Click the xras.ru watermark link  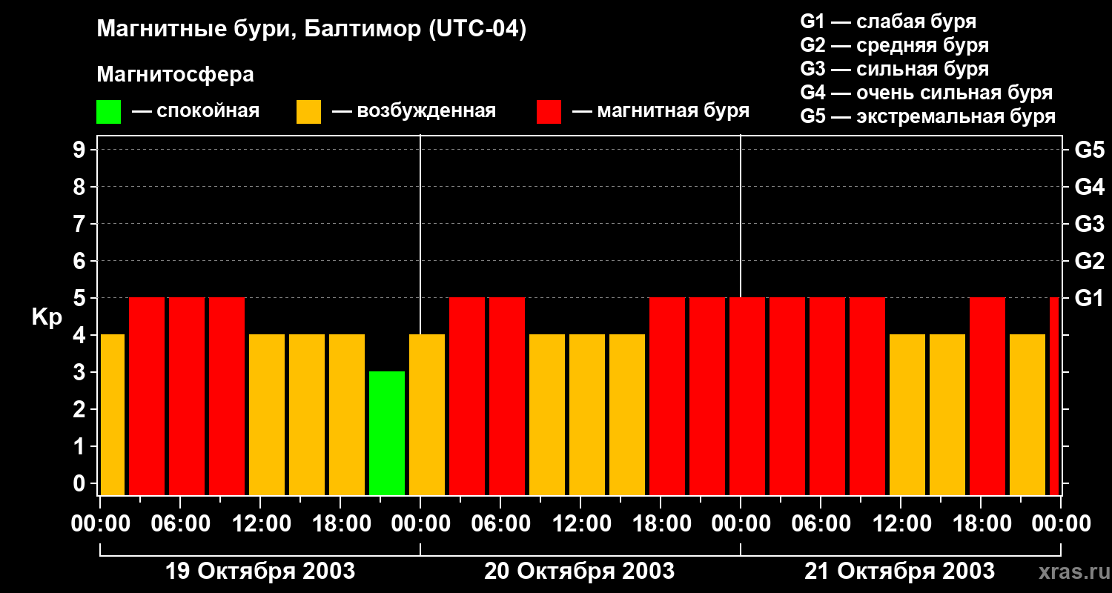pos(1070,572)
